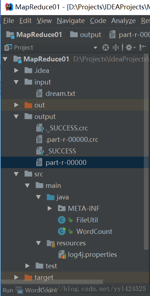Click the log4j.properties file icon
This screenshot has width=150, height=296.
pyautogui.click(x=62, y=254)
